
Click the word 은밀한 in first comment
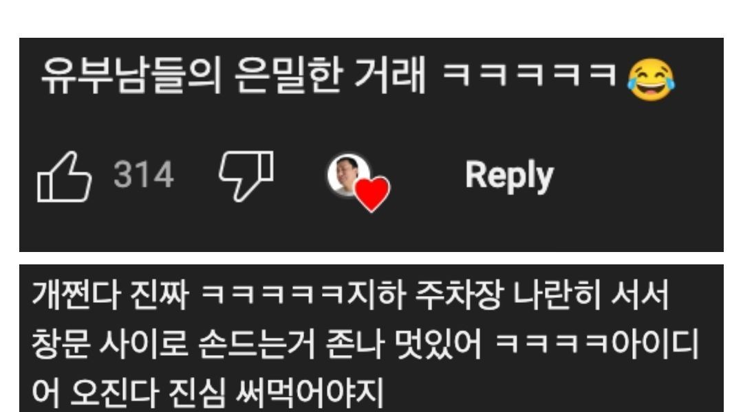pyautogui.click(x=288, y=76)
